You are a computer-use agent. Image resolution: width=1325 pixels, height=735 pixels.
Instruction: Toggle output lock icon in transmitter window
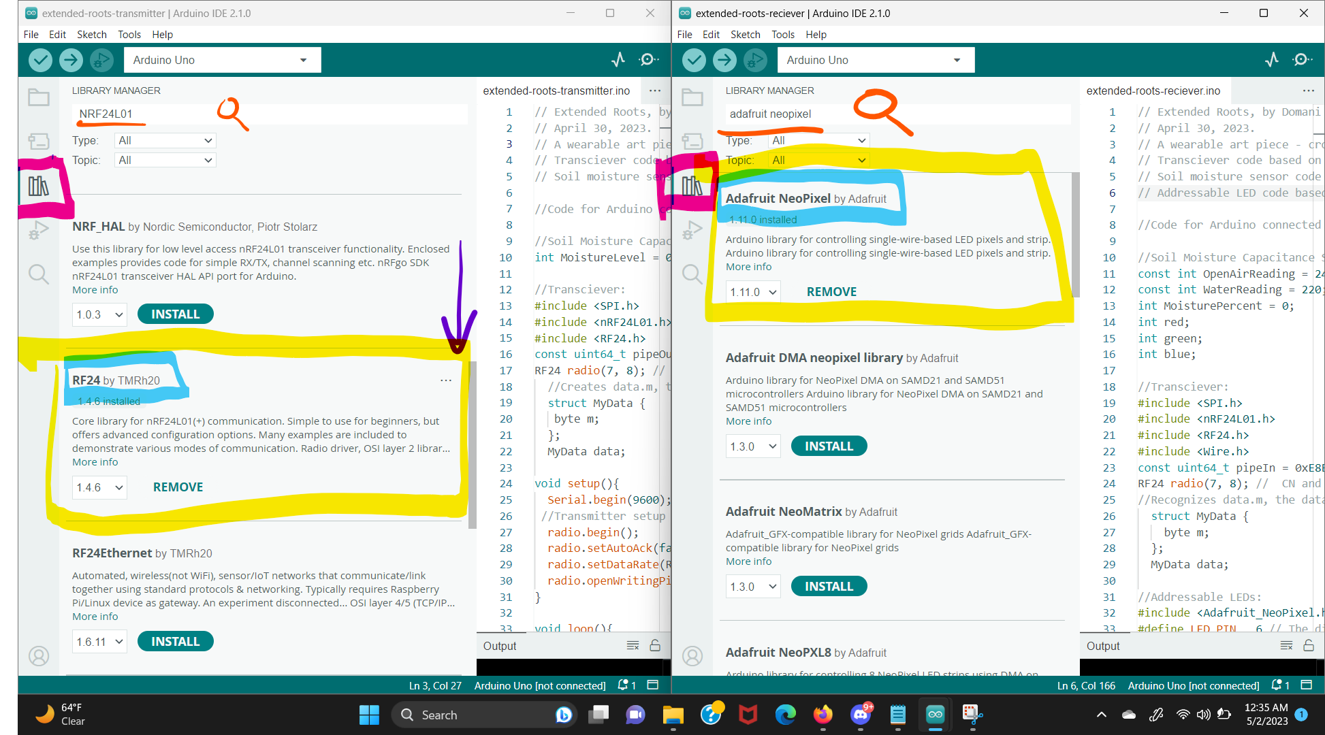[655, 646]
